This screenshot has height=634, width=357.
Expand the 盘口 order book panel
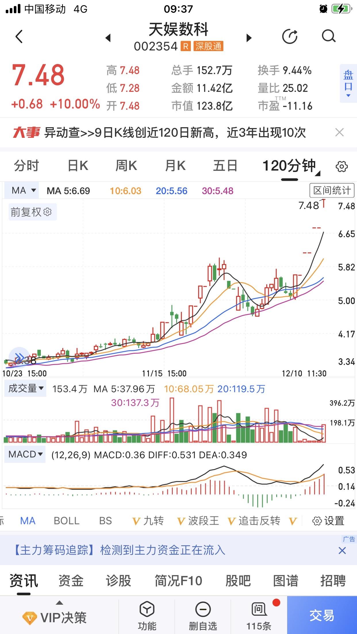tap(348, 84)
